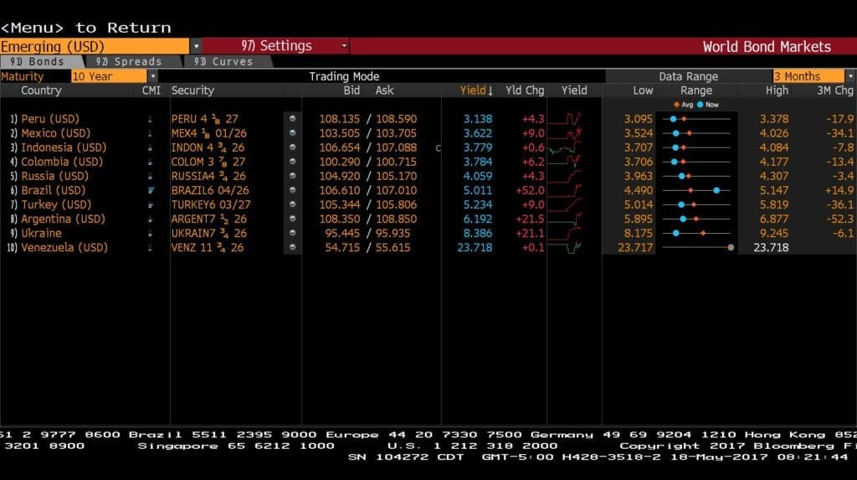Click the CMI indicator for Argentina
Screen dimensions: 857x480
(x=150, y=219)
